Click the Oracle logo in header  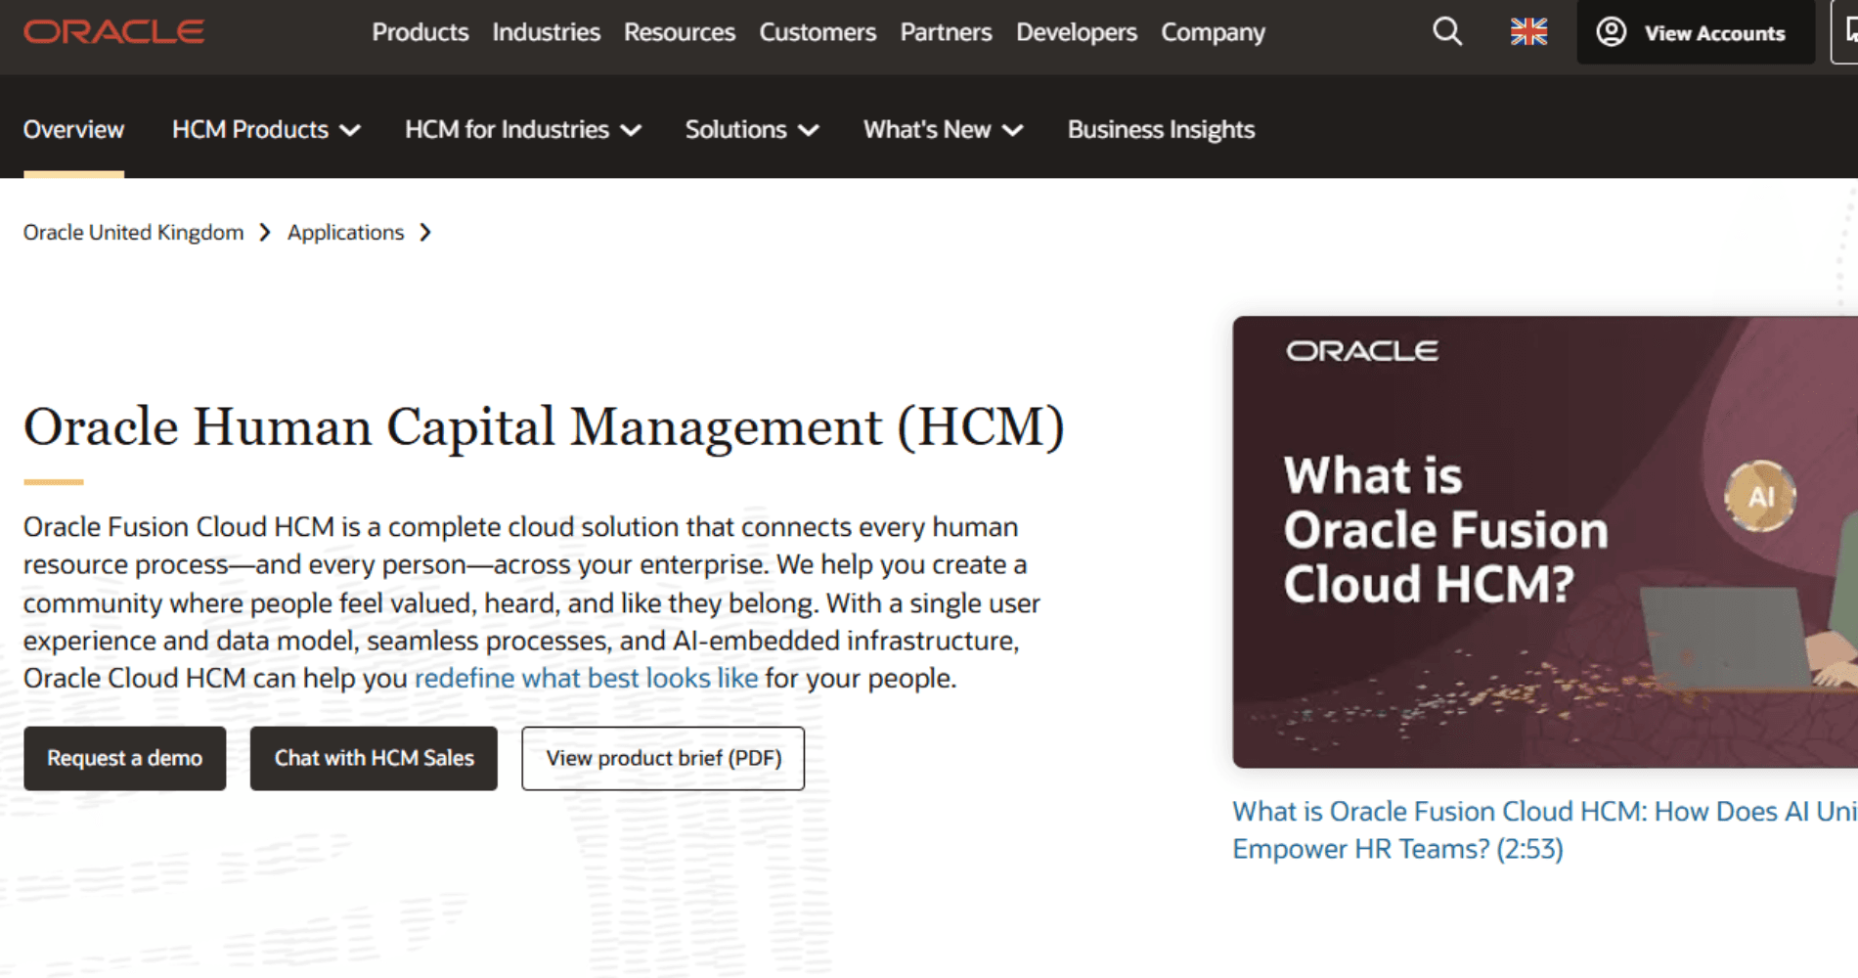coord(113,32)
